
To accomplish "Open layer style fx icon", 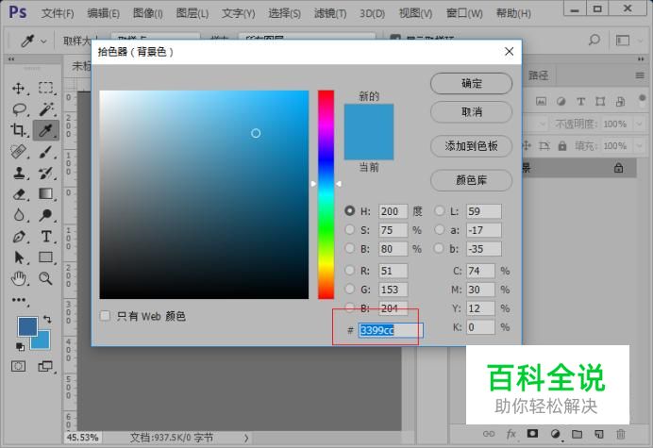I will [511, 434].
